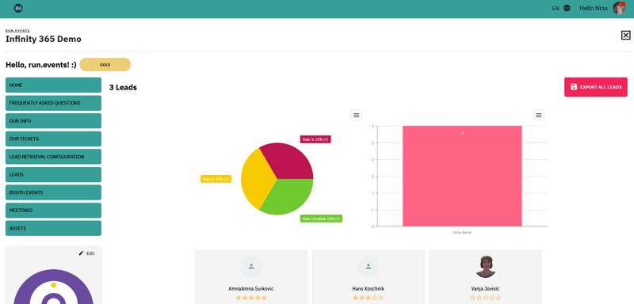
Task: Select Leads in the sidebar
Action: 53,174
